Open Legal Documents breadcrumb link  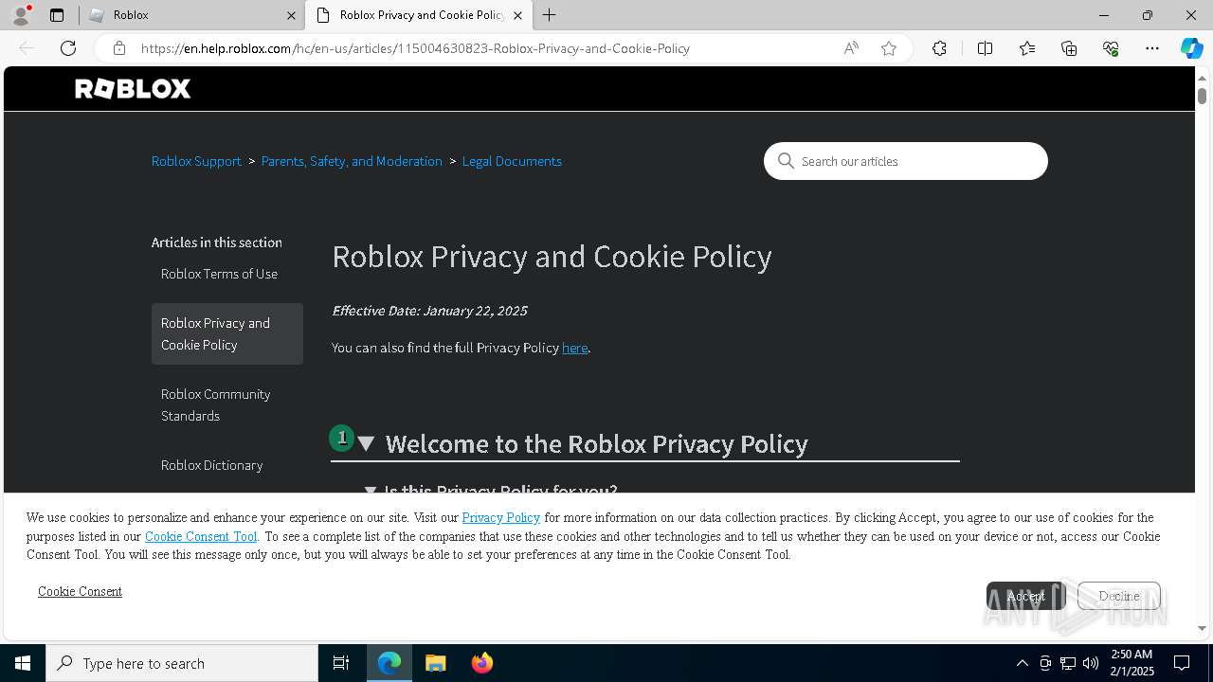[x=512, y=161]
